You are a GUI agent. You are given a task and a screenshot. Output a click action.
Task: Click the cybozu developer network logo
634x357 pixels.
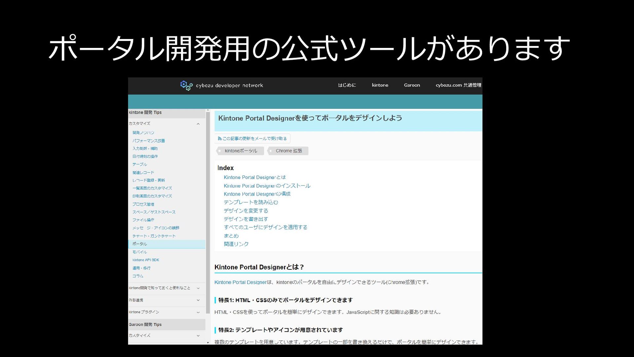pyautogui.click(x=222, y=85)
